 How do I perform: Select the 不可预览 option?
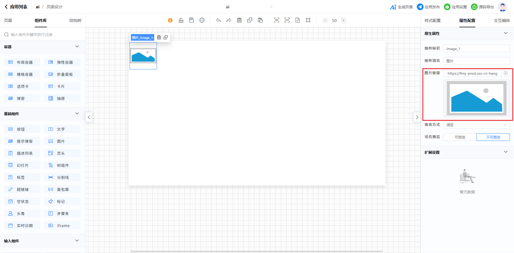493,137
